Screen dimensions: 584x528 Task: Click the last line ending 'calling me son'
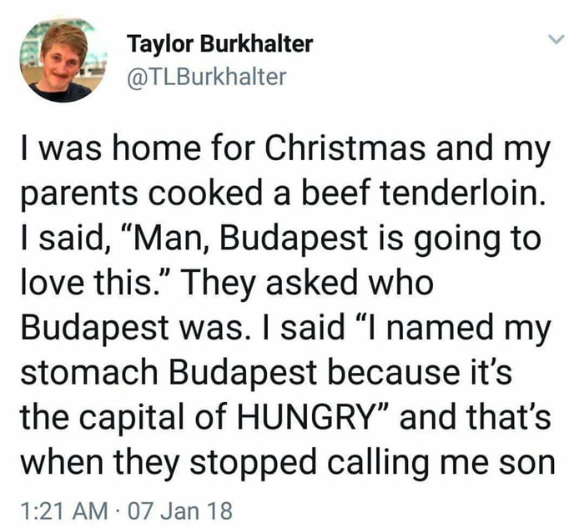(285, 460)
